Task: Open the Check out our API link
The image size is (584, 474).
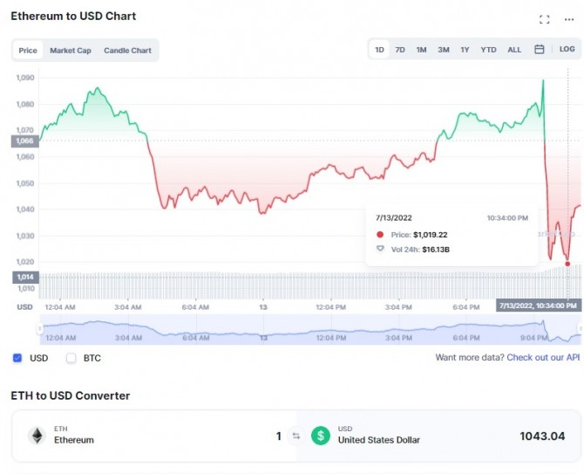Action: click(543, 358)
